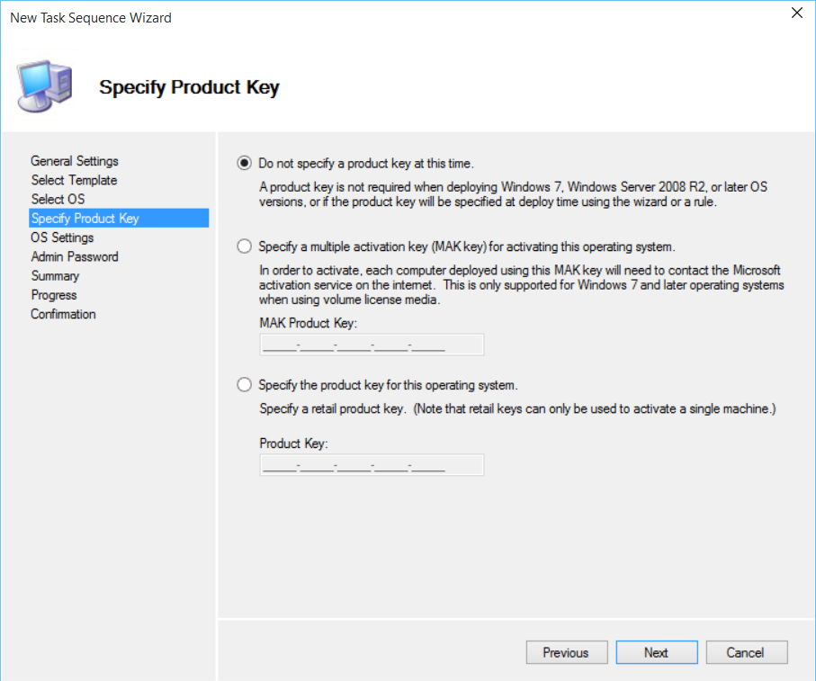816x681 pixels.
Task: Click Next to continue the wizard
Action: point(656,653)
